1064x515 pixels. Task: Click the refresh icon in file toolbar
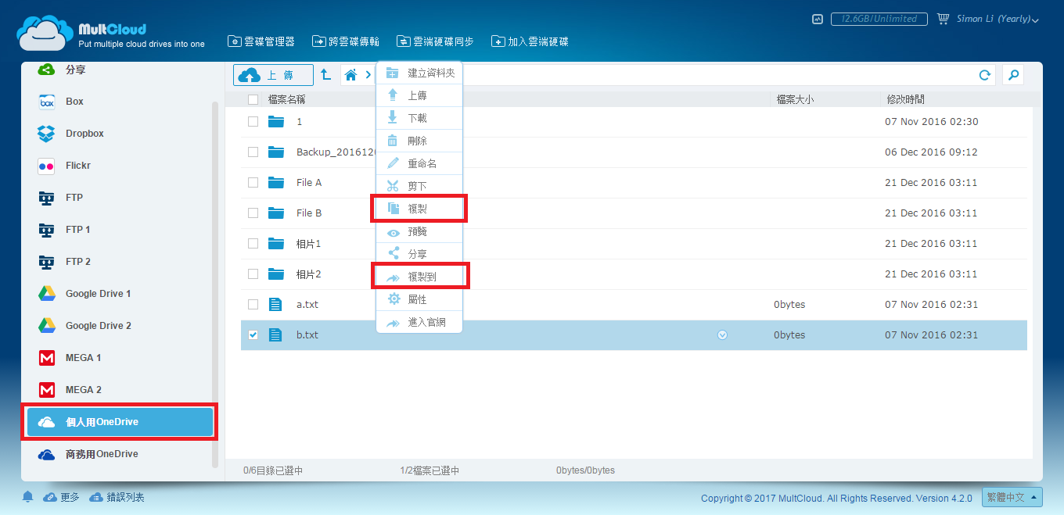(985, 75)
